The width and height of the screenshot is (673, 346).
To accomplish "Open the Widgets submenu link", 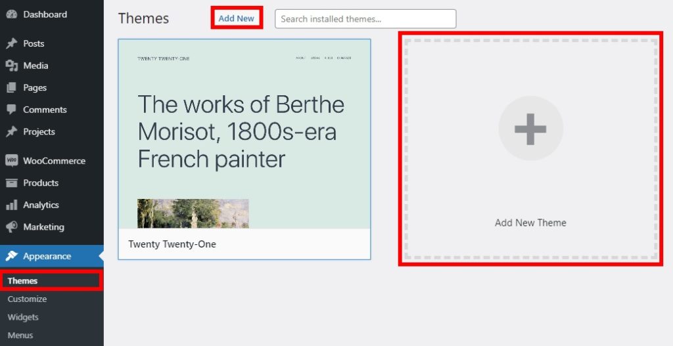I will (x=23, y=317).
